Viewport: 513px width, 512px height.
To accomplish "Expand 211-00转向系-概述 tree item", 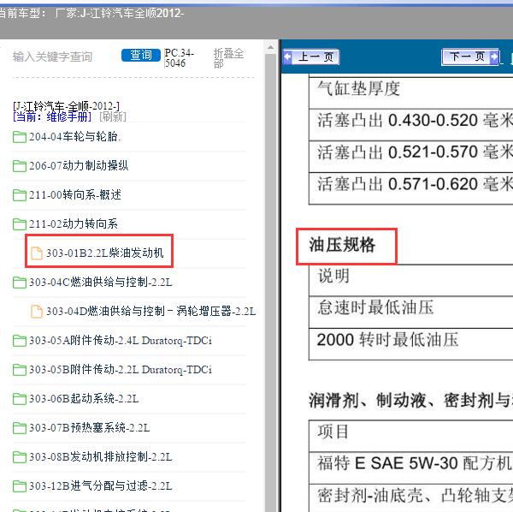I will [75, 195].
